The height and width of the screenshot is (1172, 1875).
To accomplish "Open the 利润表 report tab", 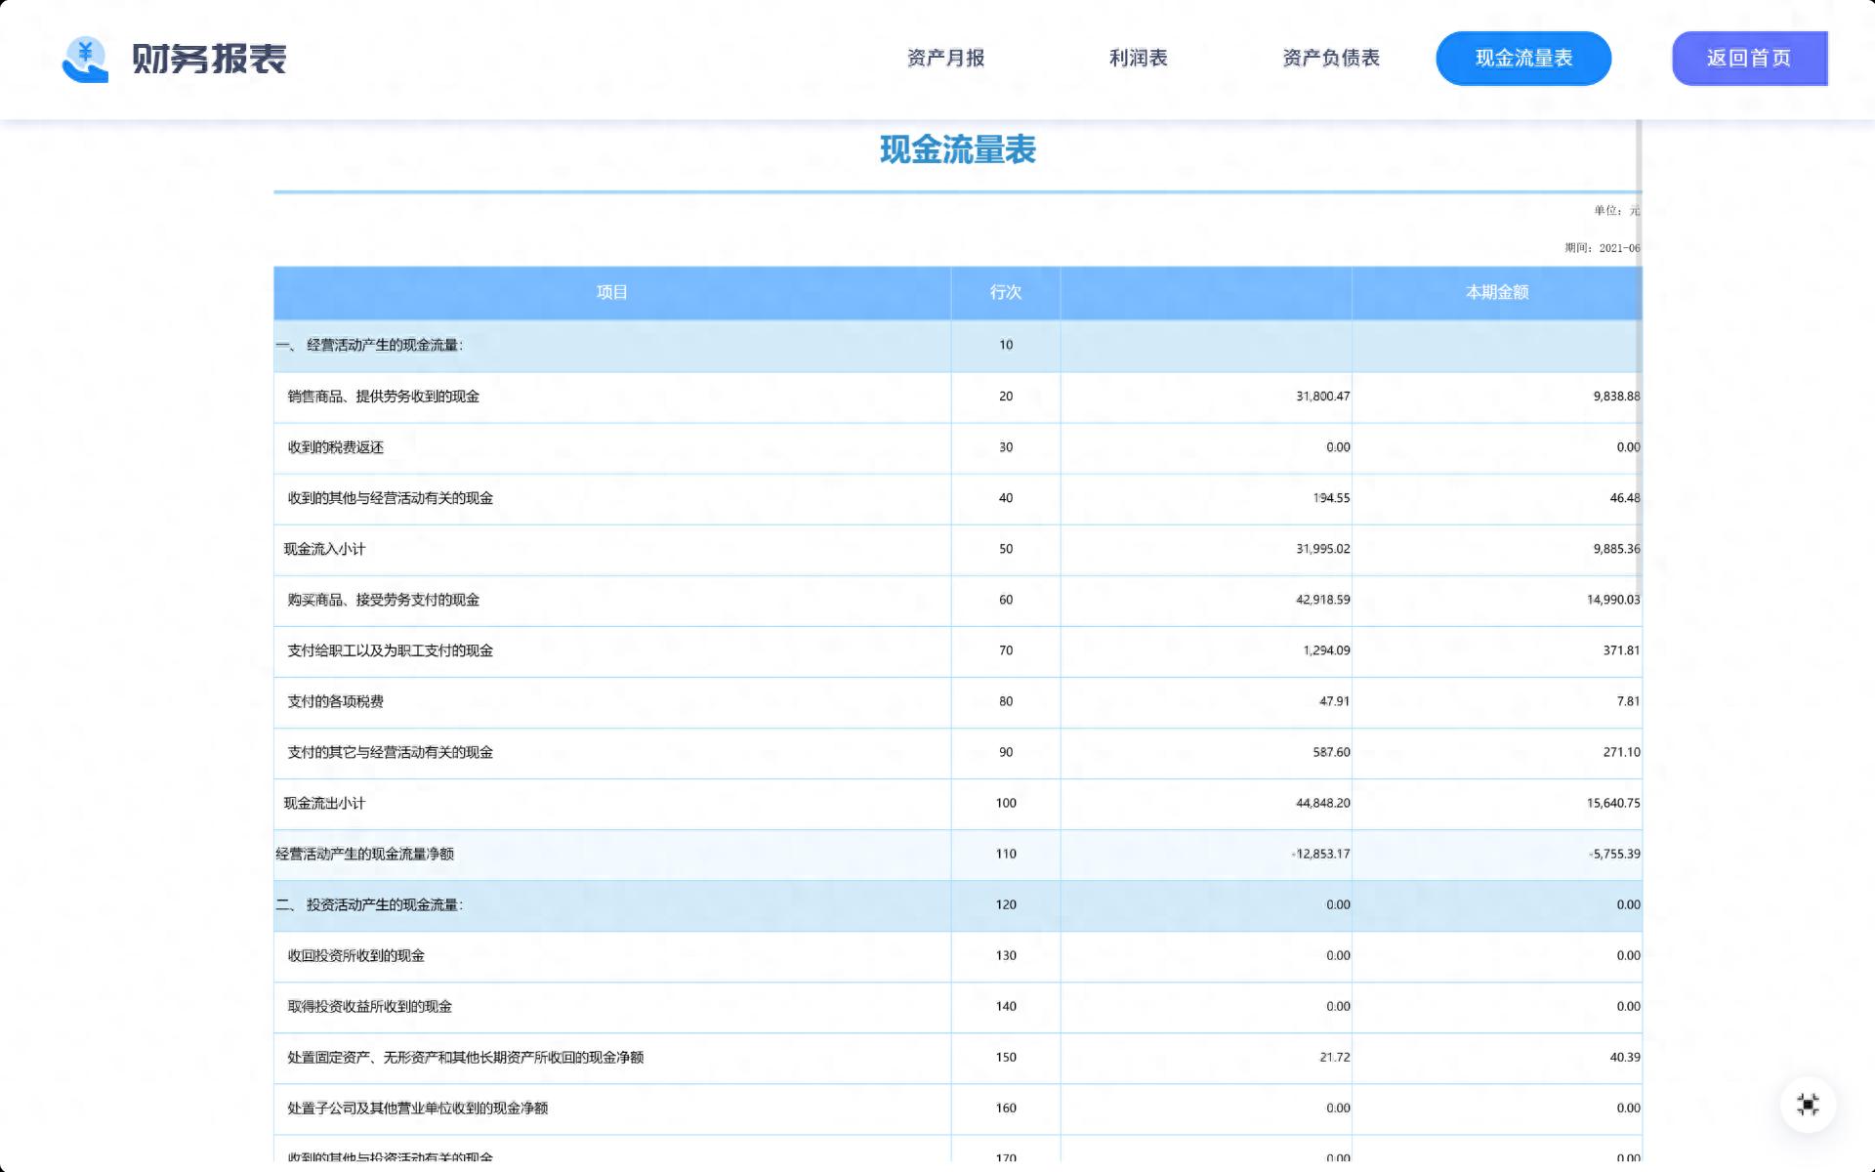I will [x=1139, y=59].
